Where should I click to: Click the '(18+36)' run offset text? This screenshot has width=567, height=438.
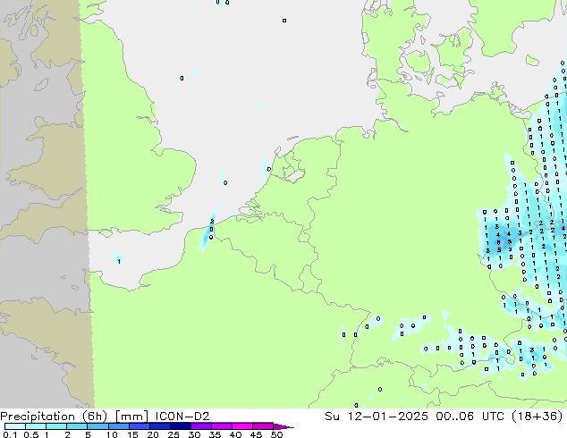click(x=537, y=417)
